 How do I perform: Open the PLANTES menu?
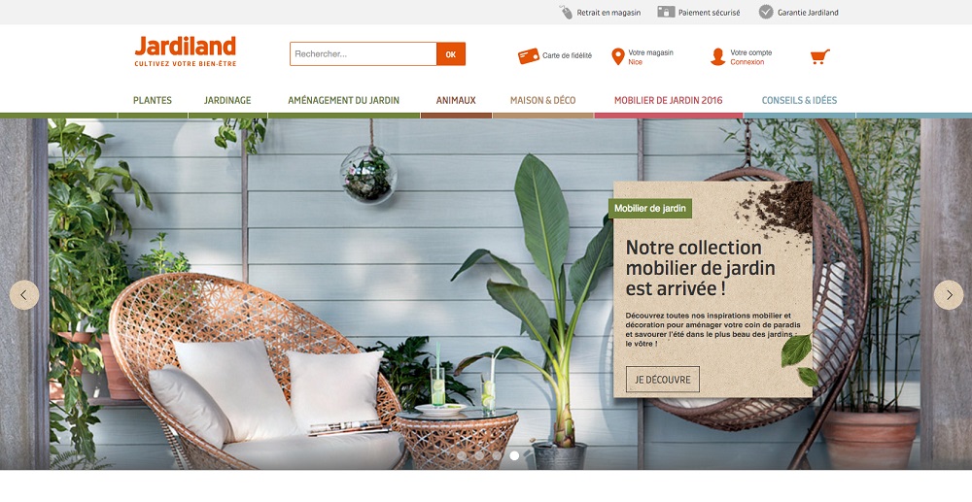pos(153,100)
